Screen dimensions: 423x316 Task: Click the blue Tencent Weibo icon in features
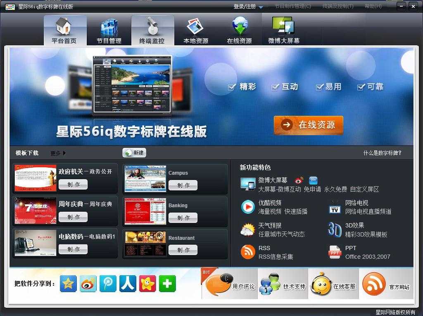click(313, 180)
